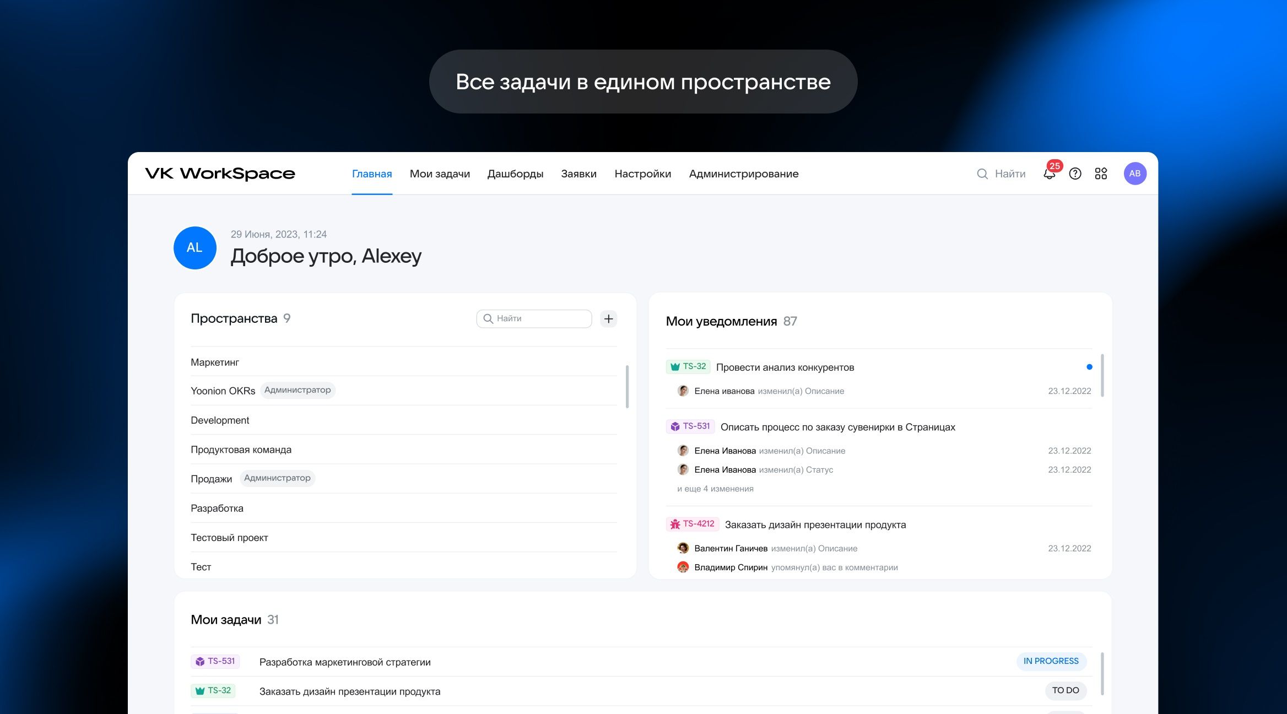Open the Заявки tab
Screen dimensions: 1287x714
coord(578,174)
